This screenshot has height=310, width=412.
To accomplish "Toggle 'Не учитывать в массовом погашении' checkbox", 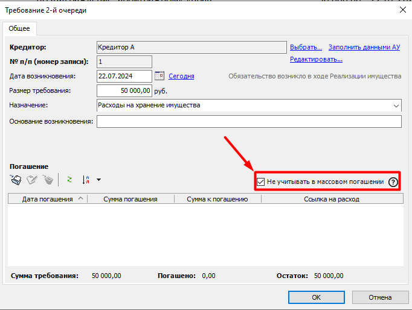I will point(260,182).
